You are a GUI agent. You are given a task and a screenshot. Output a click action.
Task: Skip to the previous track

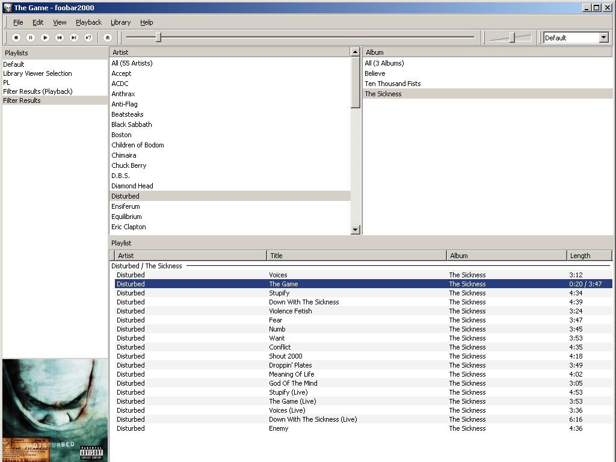[60, 37]
